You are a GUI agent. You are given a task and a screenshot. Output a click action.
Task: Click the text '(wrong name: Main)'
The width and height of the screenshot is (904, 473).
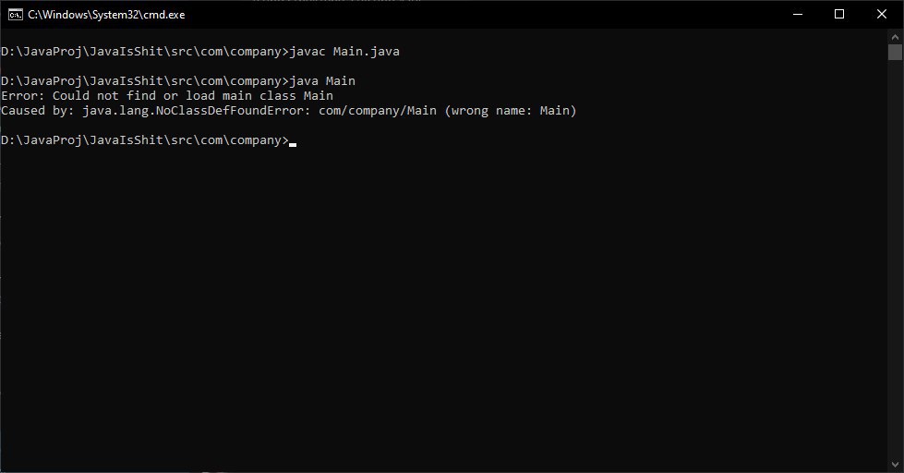pos(511,111)
